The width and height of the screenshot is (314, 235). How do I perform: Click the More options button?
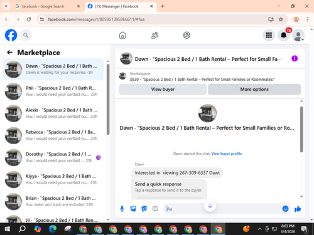click(254, 89)
